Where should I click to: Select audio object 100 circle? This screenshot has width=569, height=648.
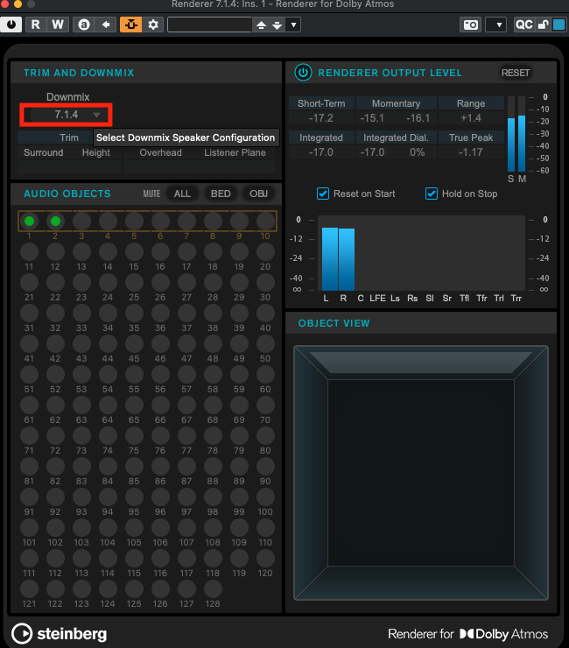pyautogui.click(x=265, y=497)
